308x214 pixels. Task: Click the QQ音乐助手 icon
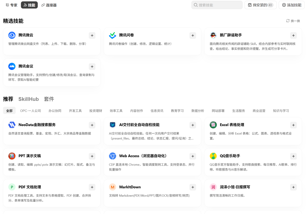coord(213,156)
